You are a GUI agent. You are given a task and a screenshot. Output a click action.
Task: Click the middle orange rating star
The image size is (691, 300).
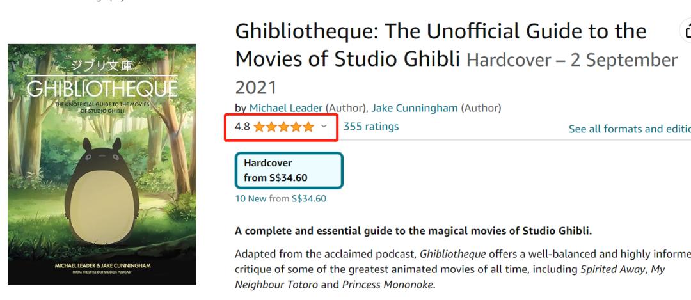click(x=283, y=127)
